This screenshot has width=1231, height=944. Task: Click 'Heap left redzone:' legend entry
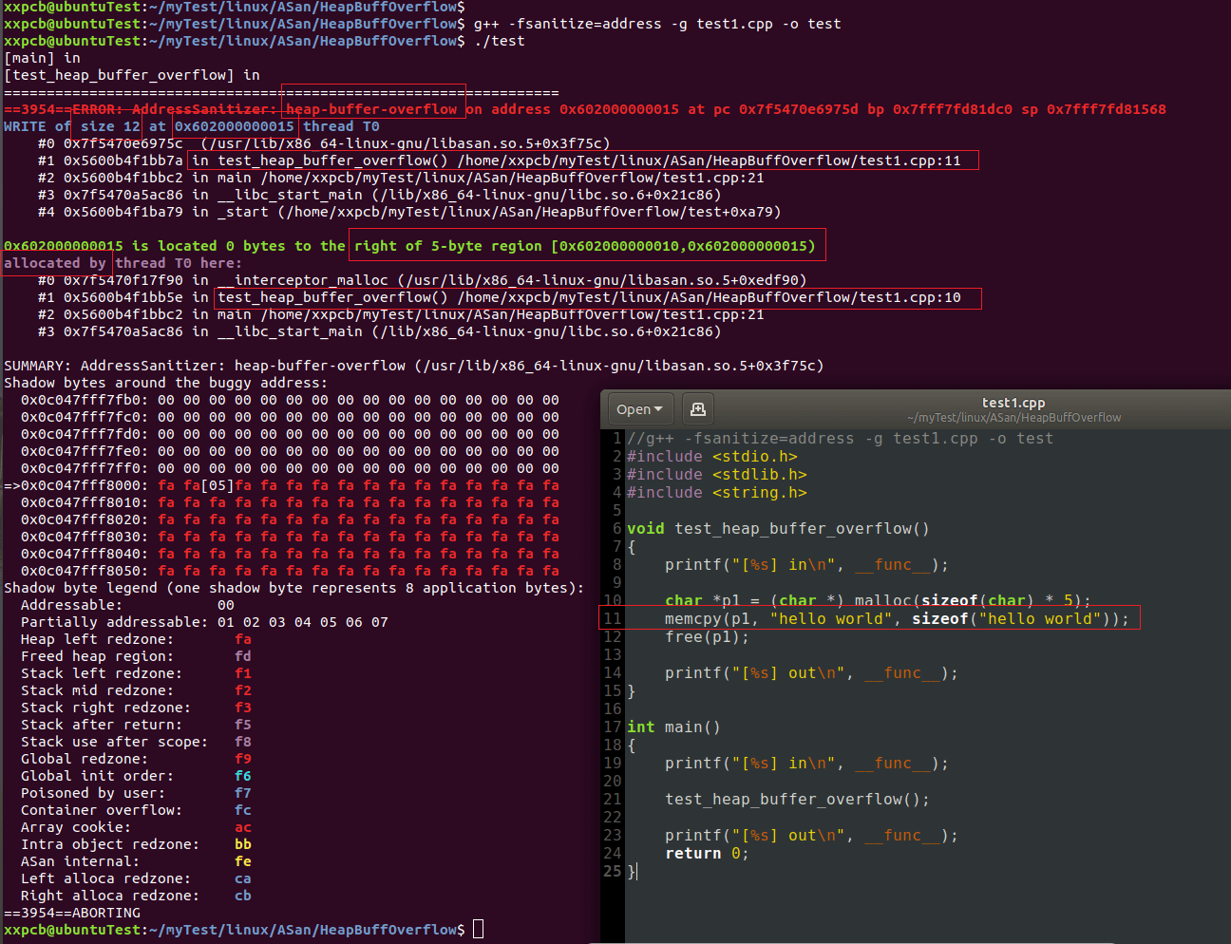point(136,639)
